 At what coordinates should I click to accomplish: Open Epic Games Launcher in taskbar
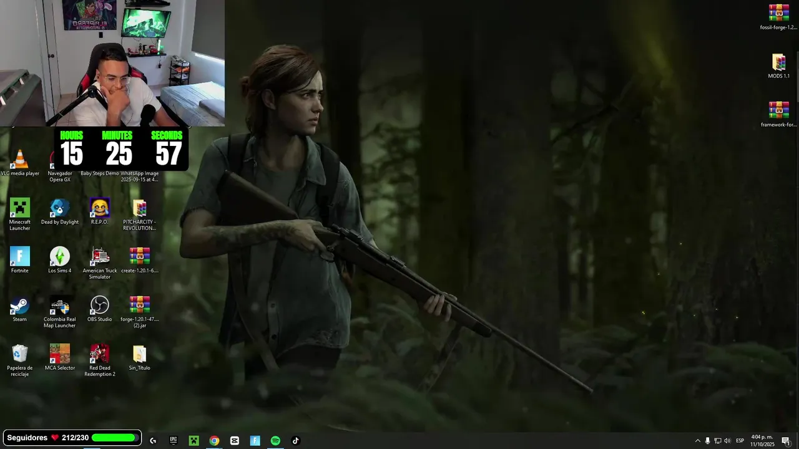click(174, 441)
